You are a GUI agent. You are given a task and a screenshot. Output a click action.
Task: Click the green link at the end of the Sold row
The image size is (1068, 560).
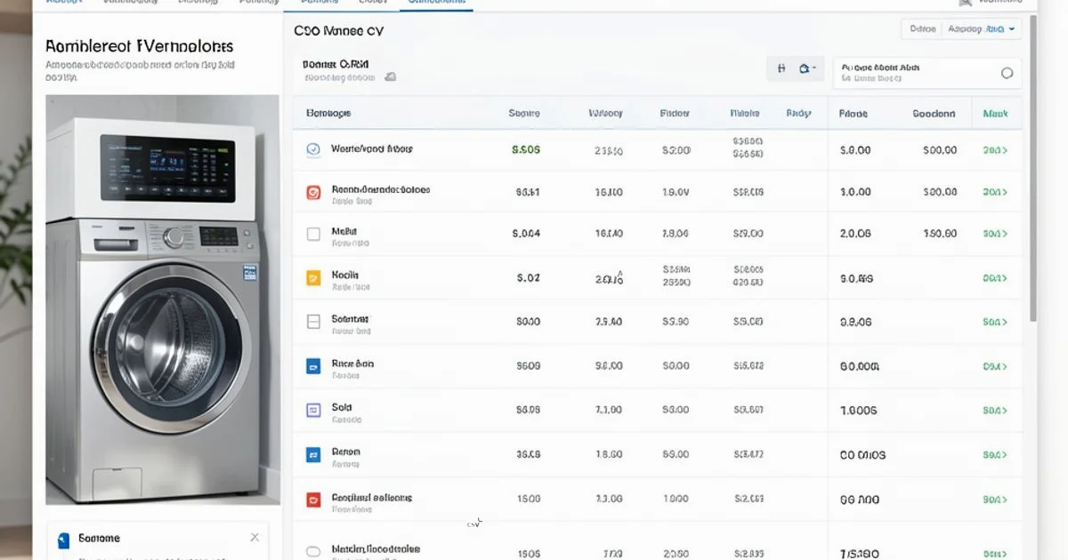coord(995,410)
